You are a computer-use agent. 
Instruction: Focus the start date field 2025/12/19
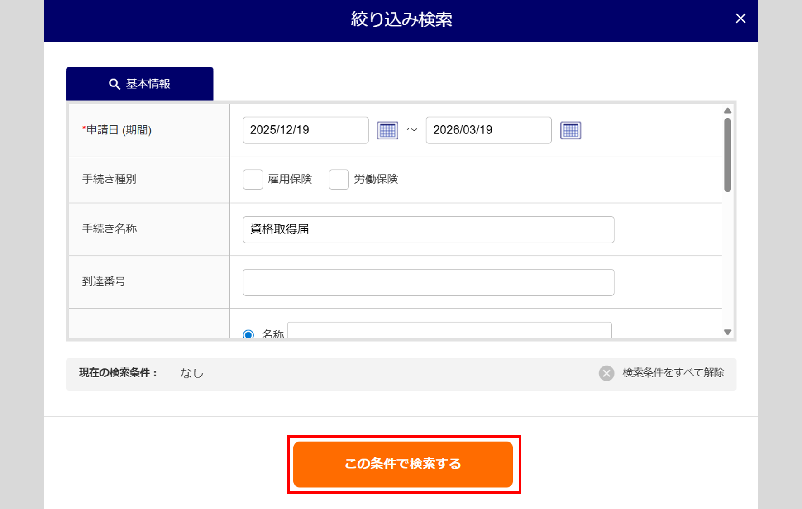coord(306,130)
